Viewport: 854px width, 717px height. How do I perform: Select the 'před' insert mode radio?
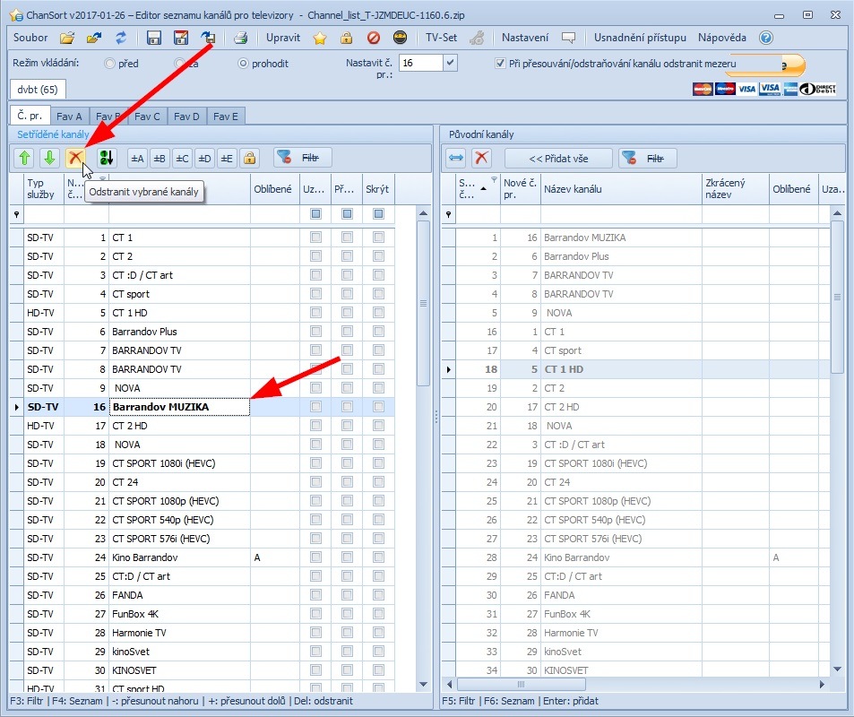109,64
